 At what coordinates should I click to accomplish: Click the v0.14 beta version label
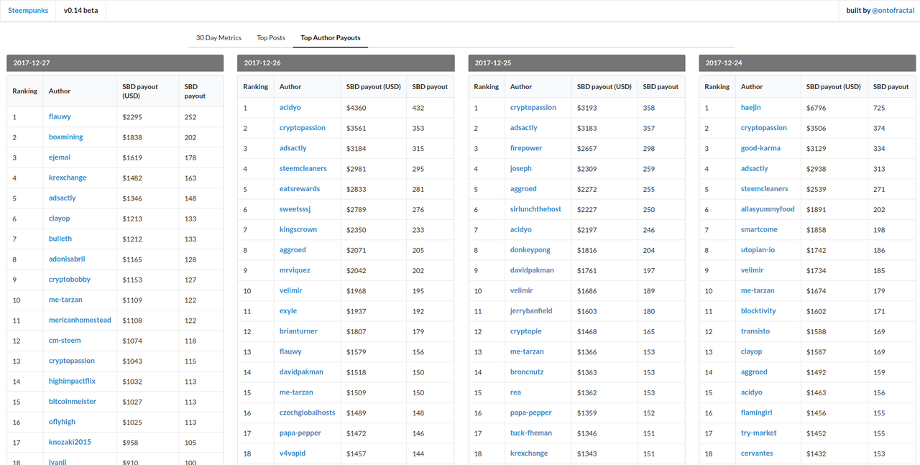pyautogui.click(x=81, y=11)
